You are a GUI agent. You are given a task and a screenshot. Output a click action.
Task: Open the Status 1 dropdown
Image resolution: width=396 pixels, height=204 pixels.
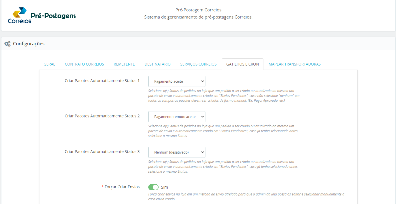point(177,81)
